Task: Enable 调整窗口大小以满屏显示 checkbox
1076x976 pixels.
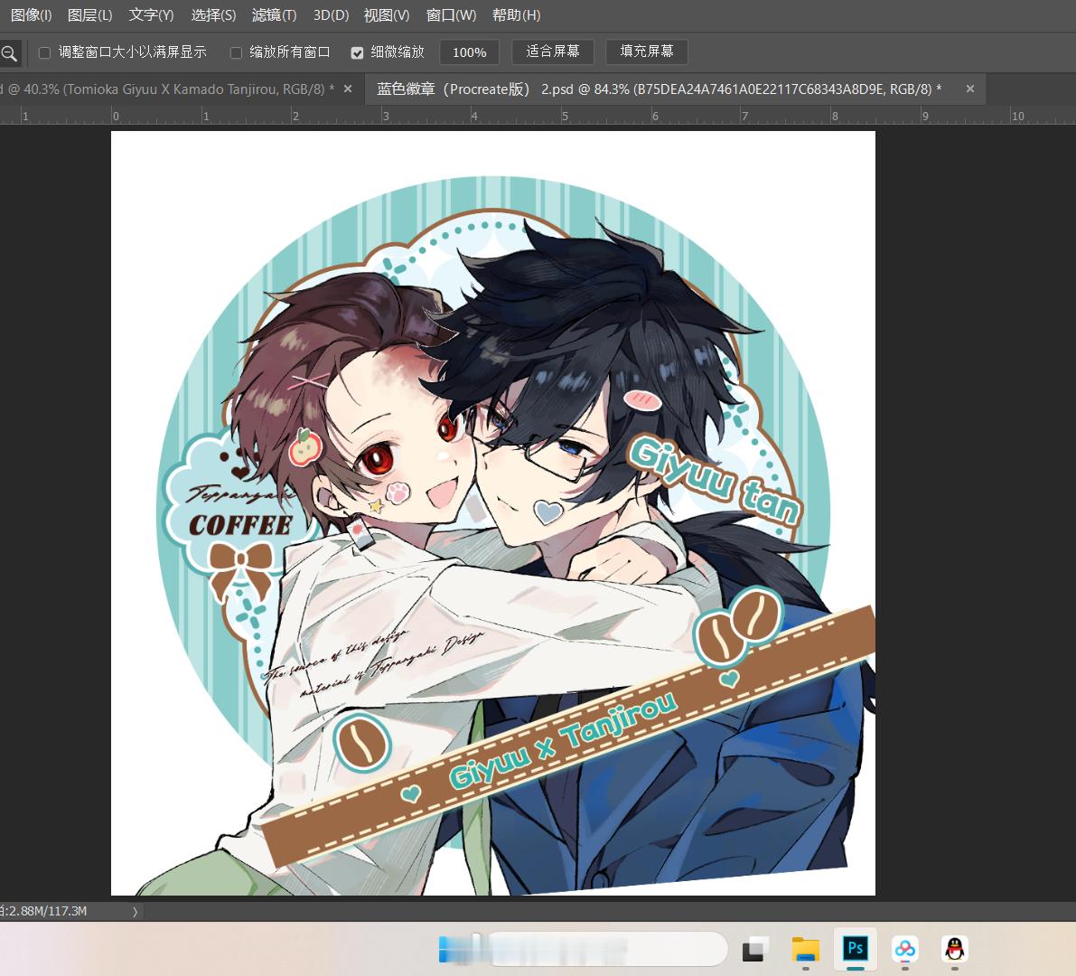Action: 44,52
